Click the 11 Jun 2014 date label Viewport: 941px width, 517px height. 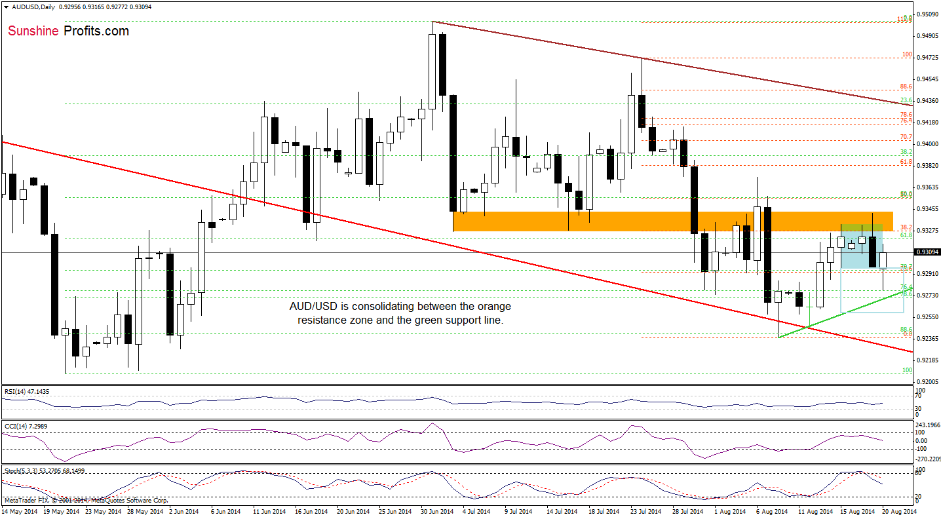[269, 510]
